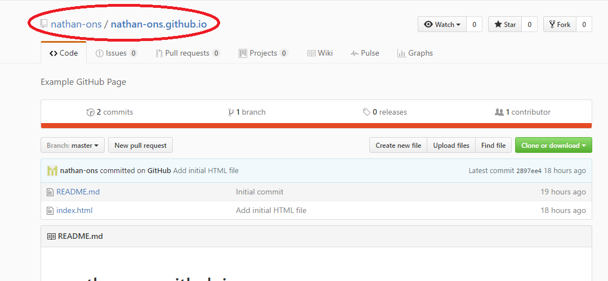Click the Find file button

click(x=493, y=146)
